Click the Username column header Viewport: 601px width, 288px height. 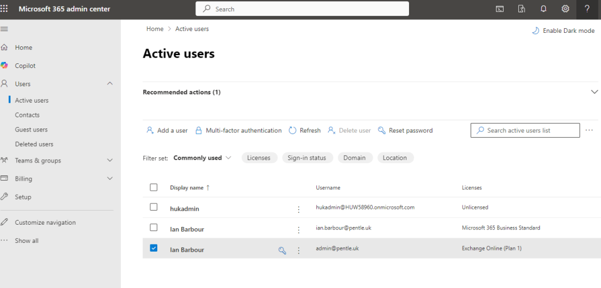[328, 188]
